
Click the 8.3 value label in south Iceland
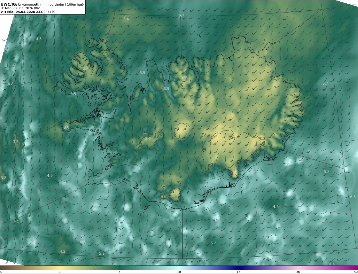click(x=137, y=168)
